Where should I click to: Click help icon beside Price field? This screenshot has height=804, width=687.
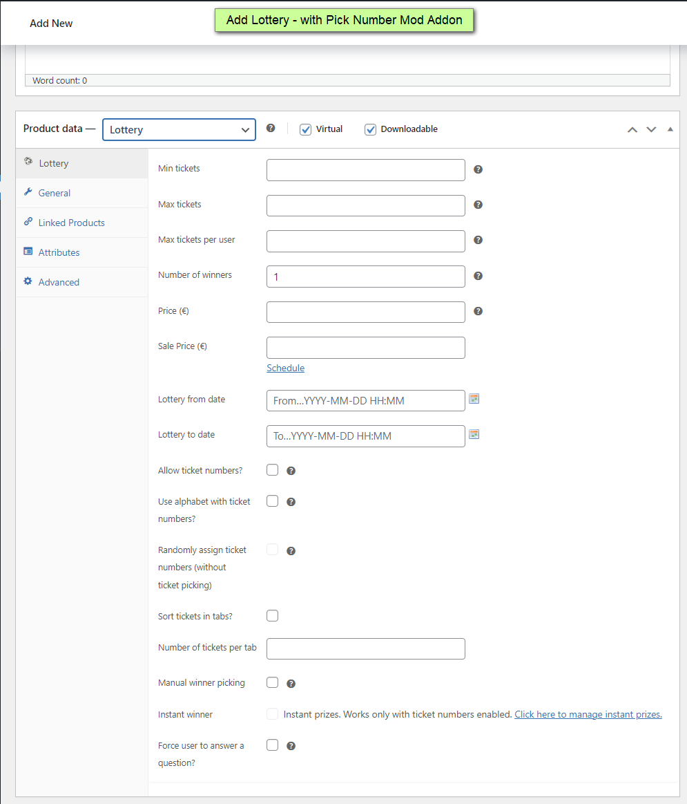[478, 311]
